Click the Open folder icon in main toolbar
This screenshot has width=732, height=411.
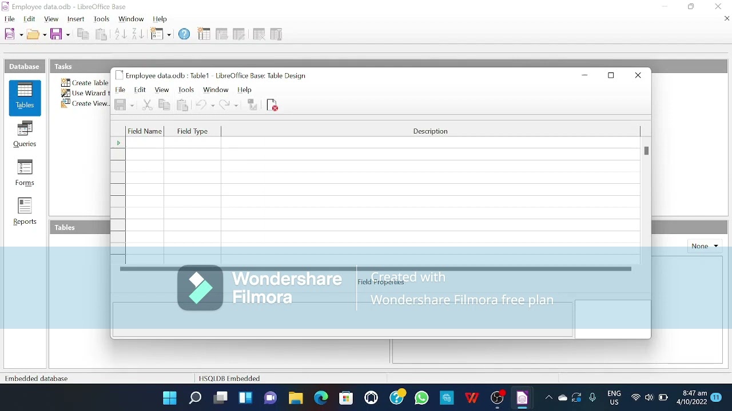coord(33,34)
